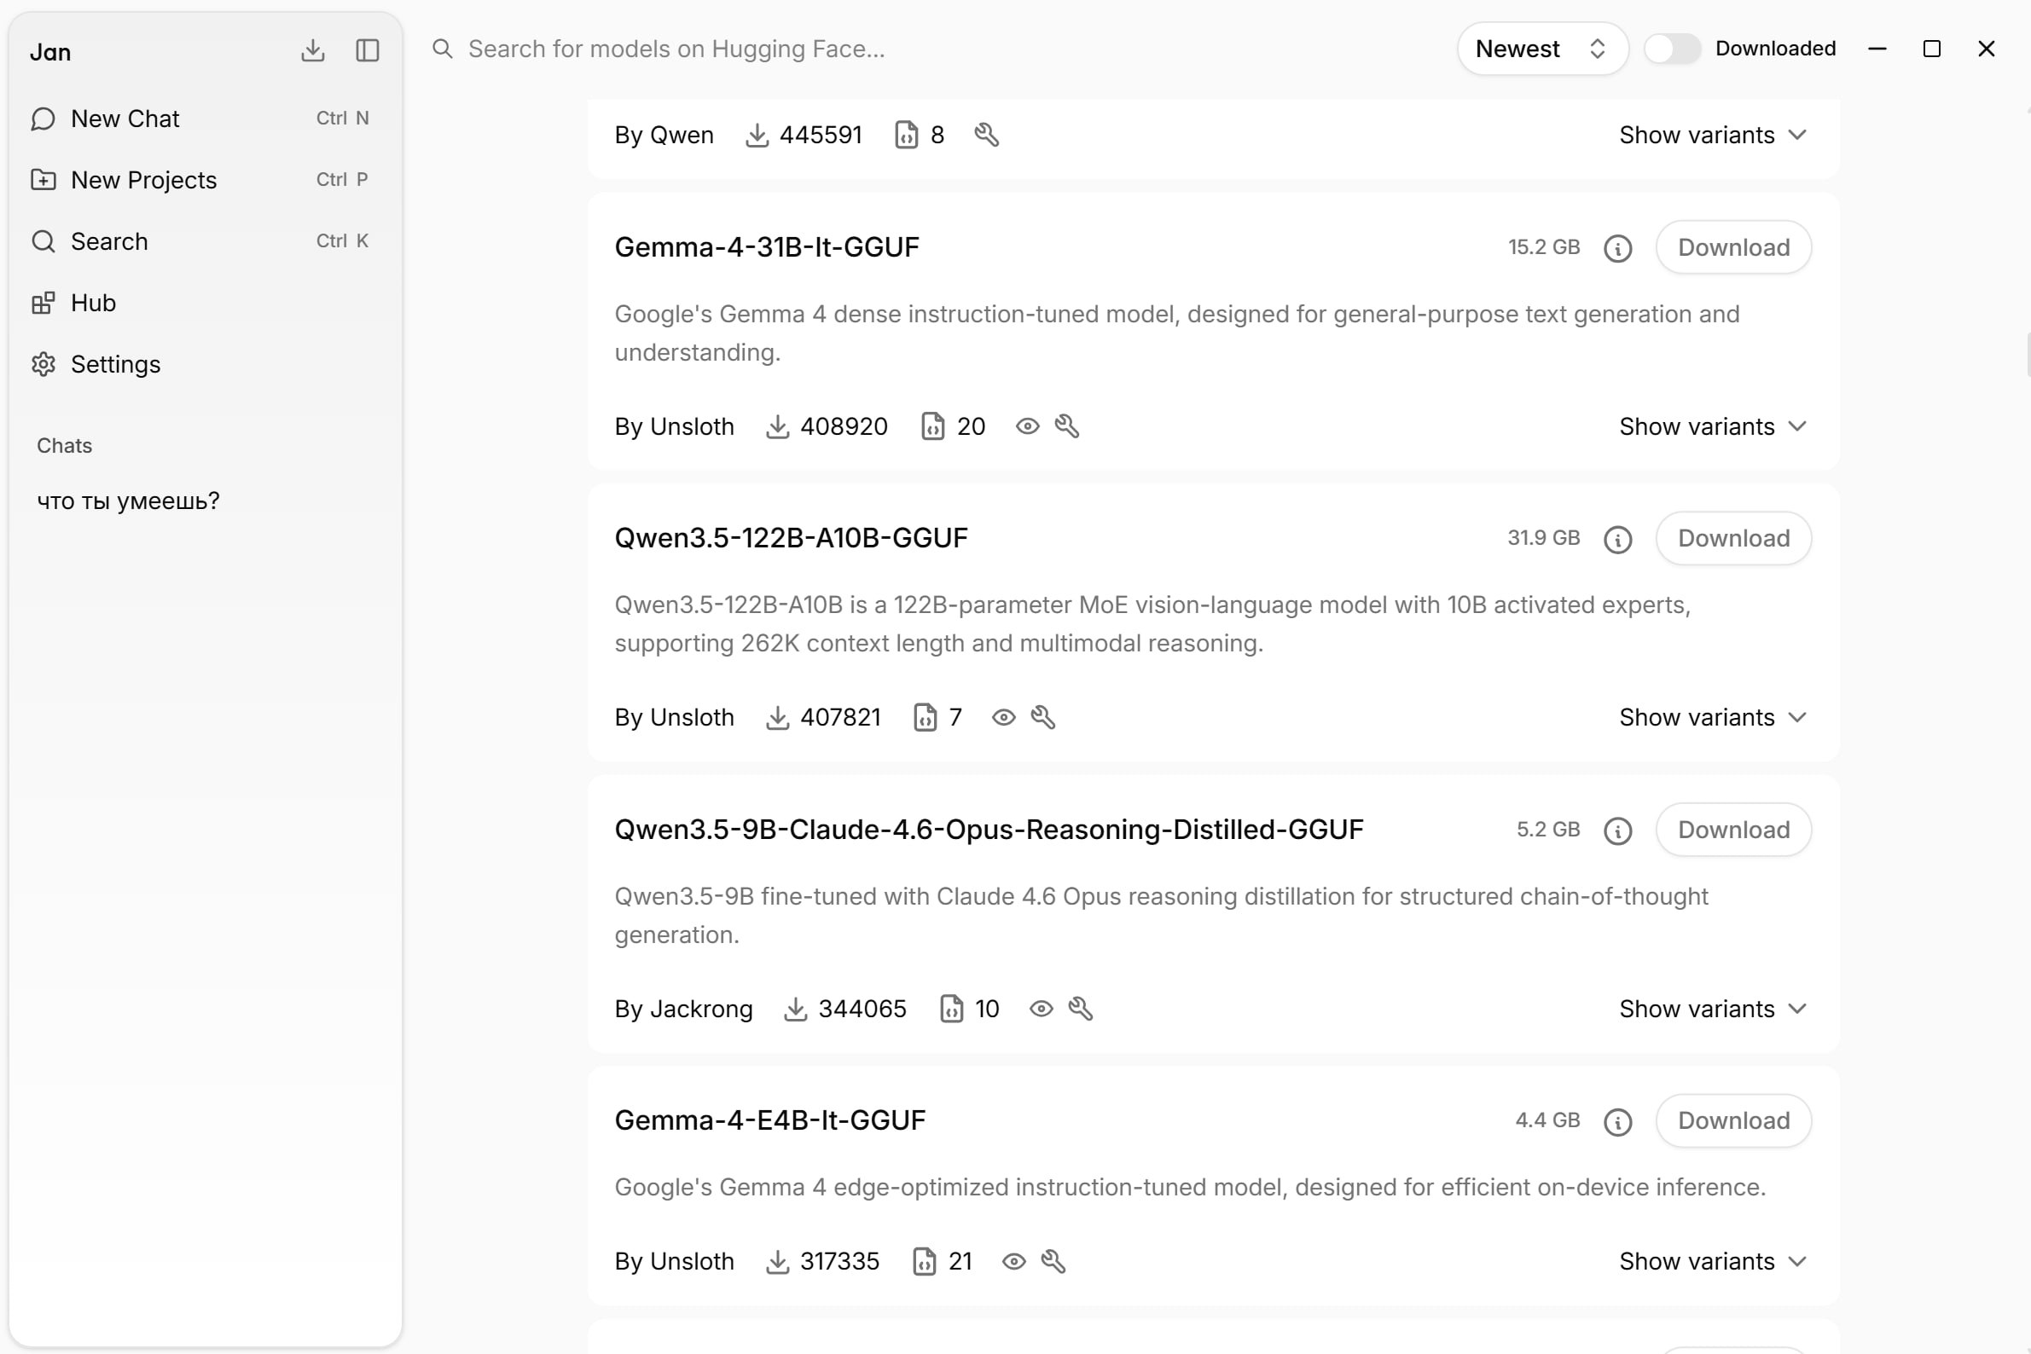Expand Show variants for Gemma-4-31B-It-GGUF
The image size is (2031, 1354).
click(x=1712, y=426)
